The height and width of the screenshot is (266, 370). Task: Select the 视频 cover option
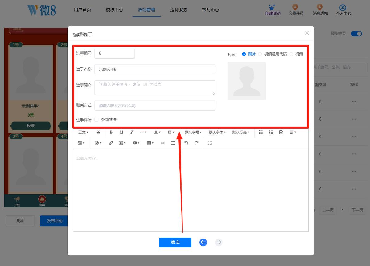click(296, 54)
